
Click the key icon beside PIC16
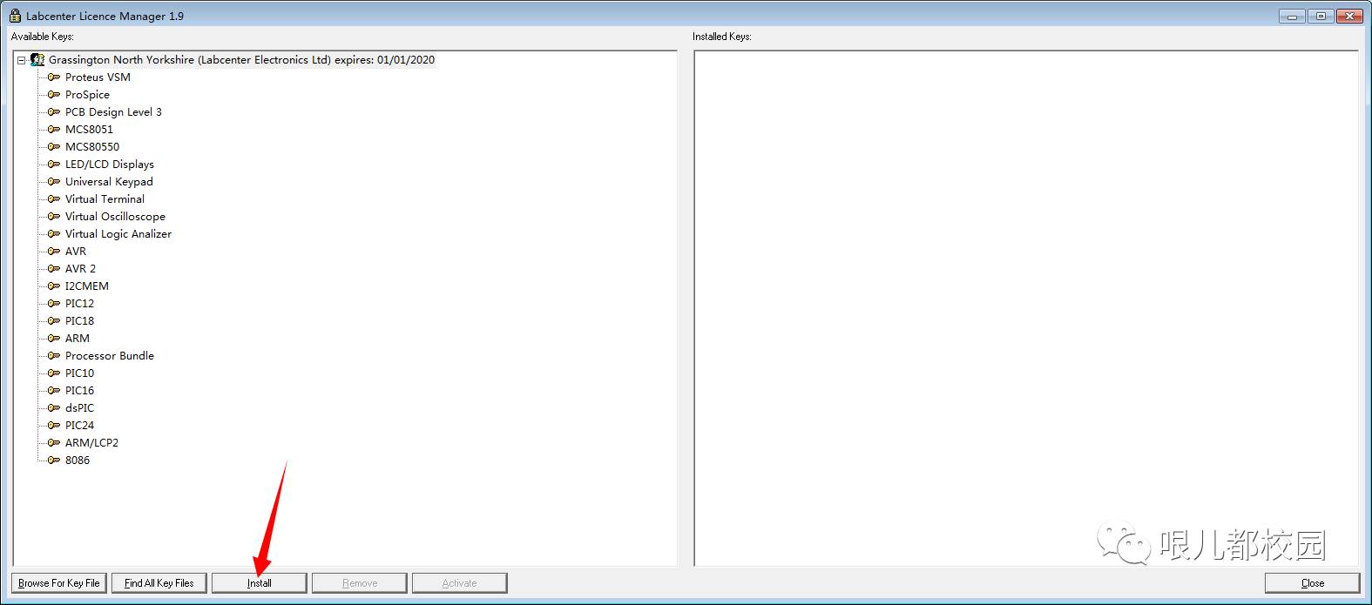(54, 391)
